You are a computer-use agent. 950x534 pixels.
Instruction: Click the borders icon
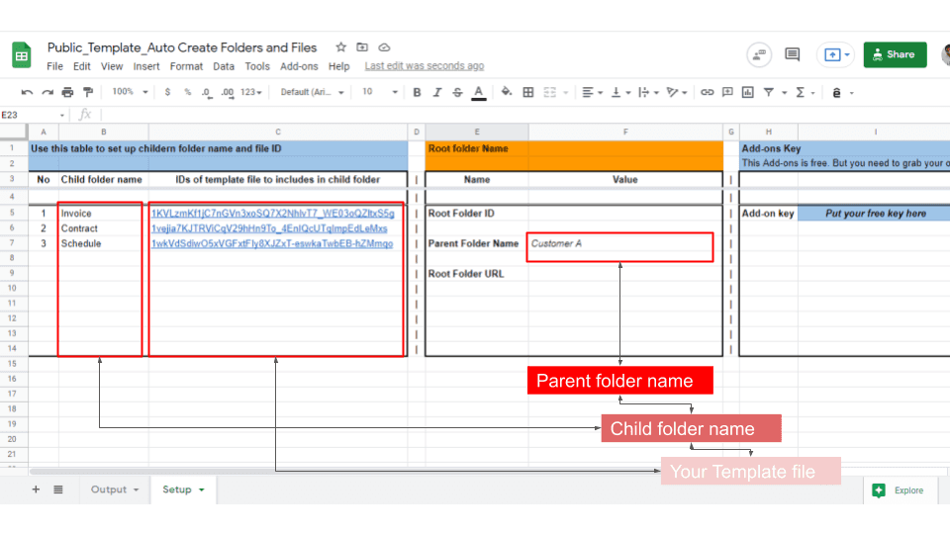tap(528, 92)
